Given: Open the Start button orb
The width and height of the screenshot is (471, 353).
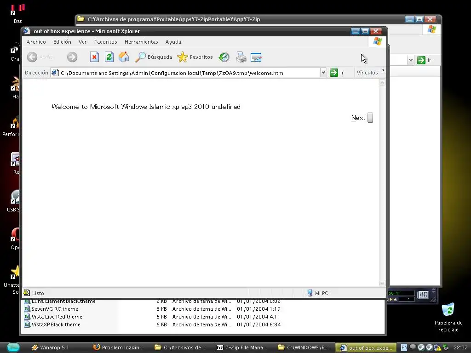Looking at the screenshot, I should (x=13, y=347).
